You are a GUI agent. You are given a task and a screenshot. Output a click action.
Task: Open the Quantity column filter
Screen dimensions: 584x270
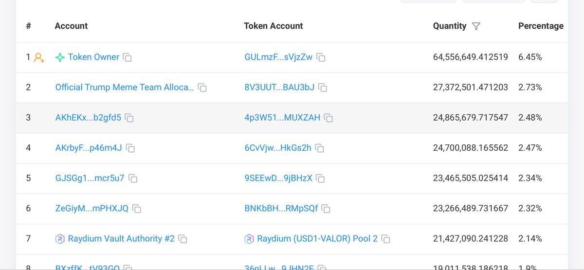(476, 26)
